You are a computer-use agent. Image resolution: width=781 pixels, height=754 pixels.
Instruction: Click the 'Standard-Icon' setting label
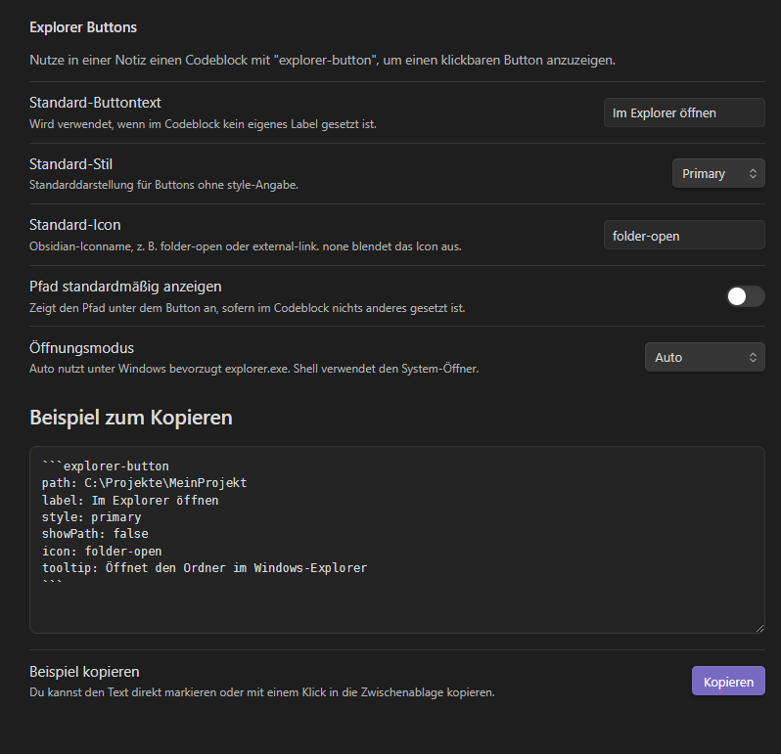(x=74, y=225)
